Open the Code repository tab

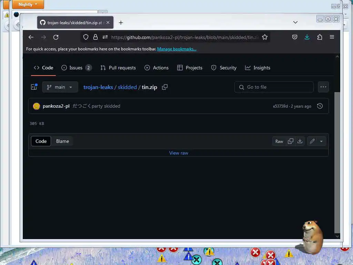pyautogui.click(x=43, y=68)
